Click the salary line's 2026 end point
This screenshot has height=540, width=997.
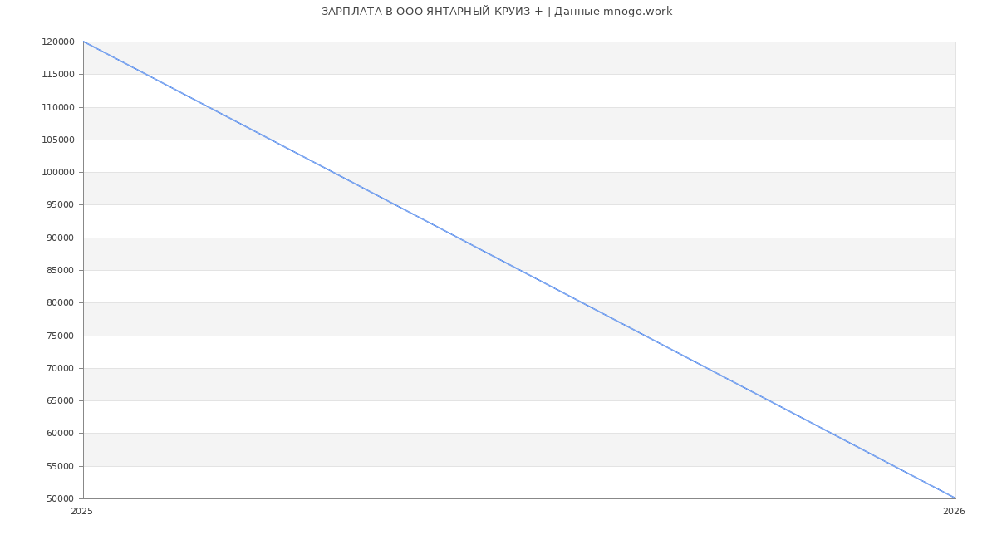[955, 498]
